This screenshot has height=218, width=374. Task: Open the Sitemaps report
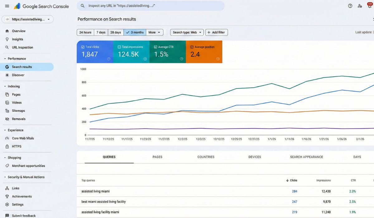[x=19, y=111]
